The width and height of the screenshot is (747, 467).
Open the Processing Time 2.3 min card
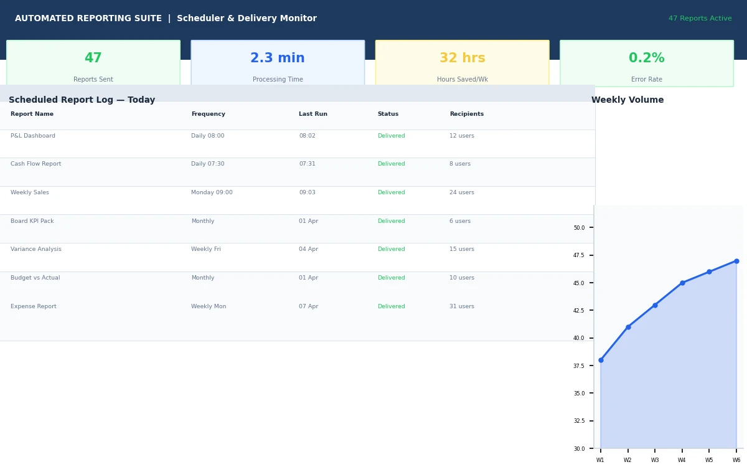click(278, 64)
